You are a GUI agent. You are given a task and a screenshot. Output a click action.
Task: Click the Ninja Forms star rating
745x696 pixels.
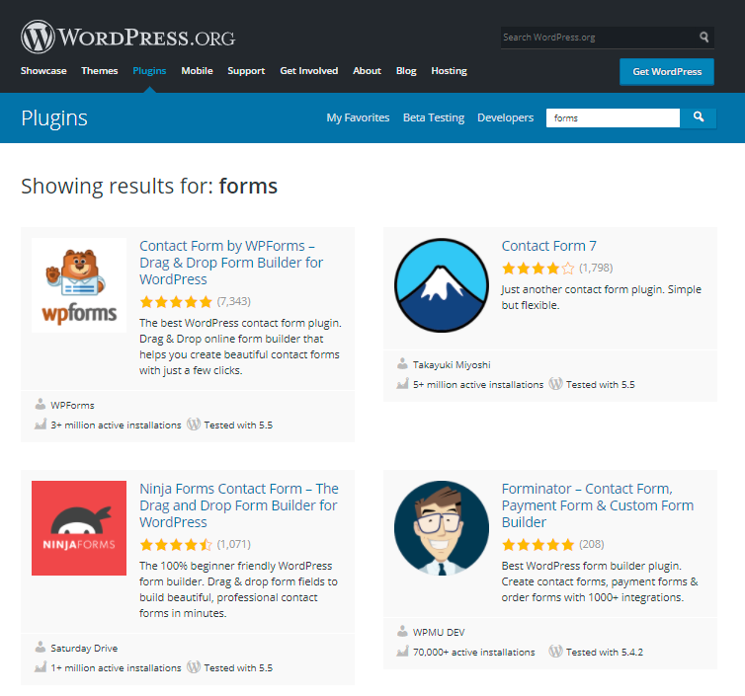(176, 545)
